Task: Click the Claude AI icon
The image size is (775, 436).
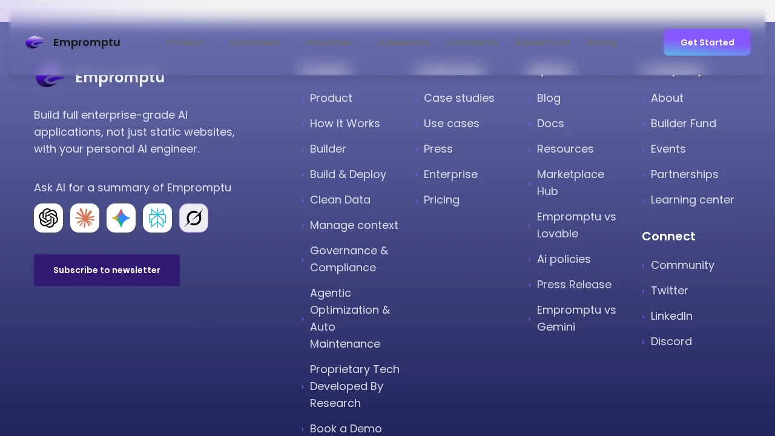Action: [x=85, y=218]
